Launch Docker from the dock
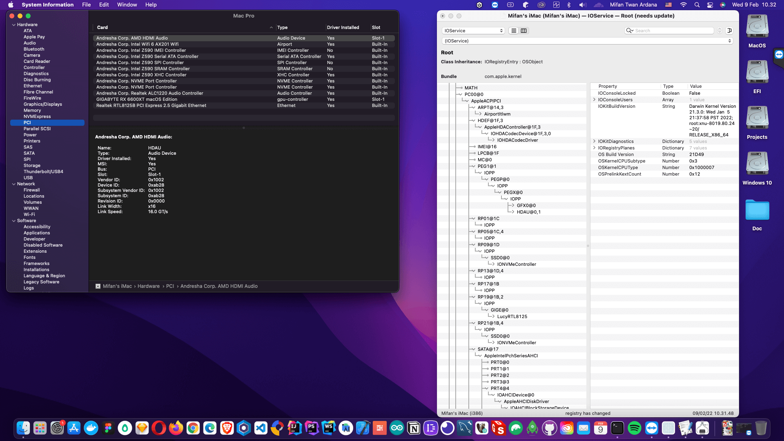The width and height of the screenshot is (784, 441). (91, 428)
